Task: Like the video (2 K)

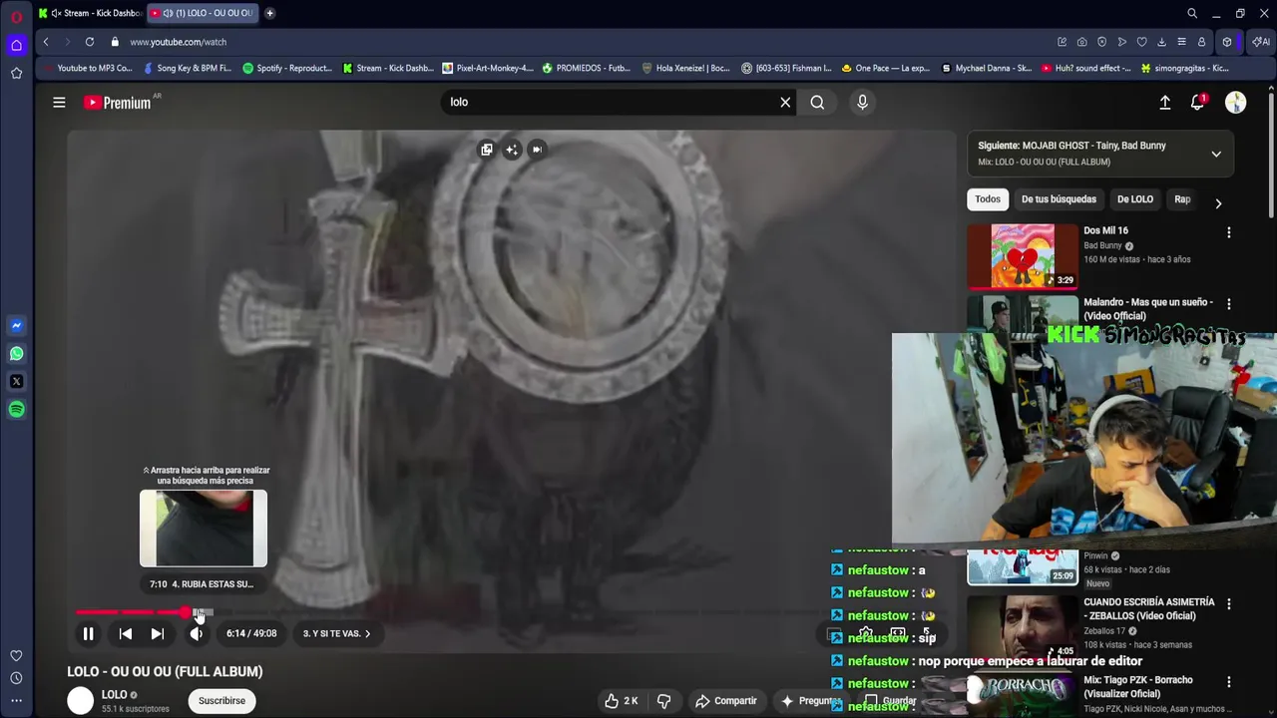Action: click(621, 701)
